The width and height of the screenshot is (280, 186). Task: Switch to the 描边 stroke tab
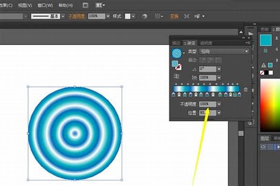click(x=176, y=43)
